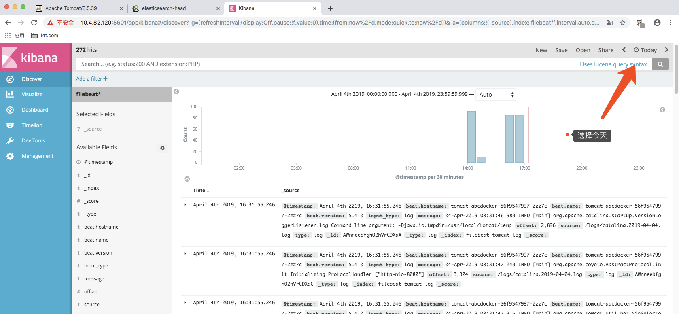
Task: Click the _source selected field
Action: point(93,129)
